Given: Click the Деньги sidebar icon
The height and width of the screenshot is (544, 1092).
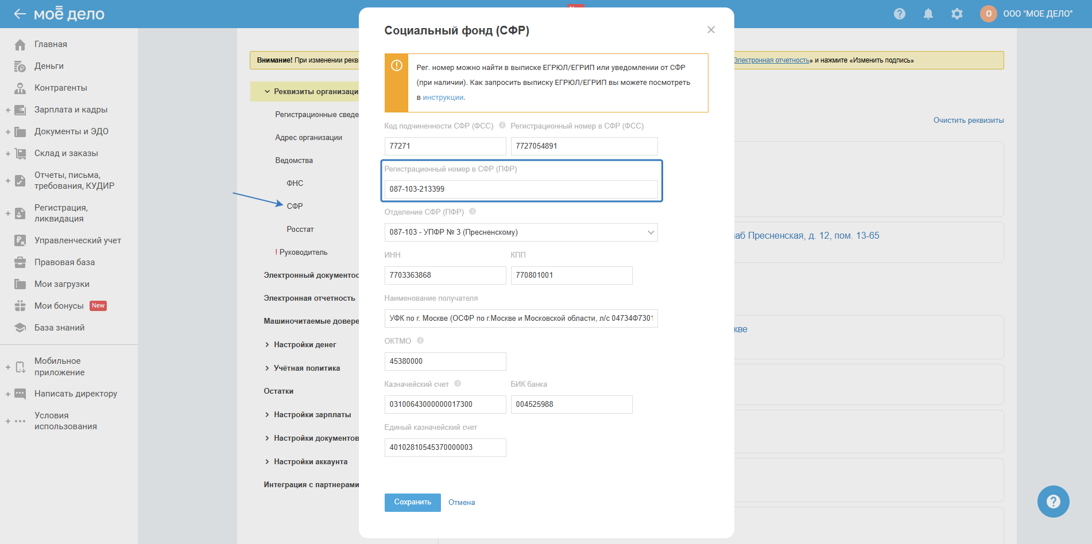Looking at the screenshot, I should coord(20,67).
